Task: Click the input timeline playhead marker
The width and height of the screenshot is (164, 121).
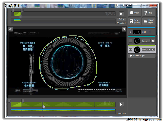Action: pyautogui.click(x=21, y=16)
